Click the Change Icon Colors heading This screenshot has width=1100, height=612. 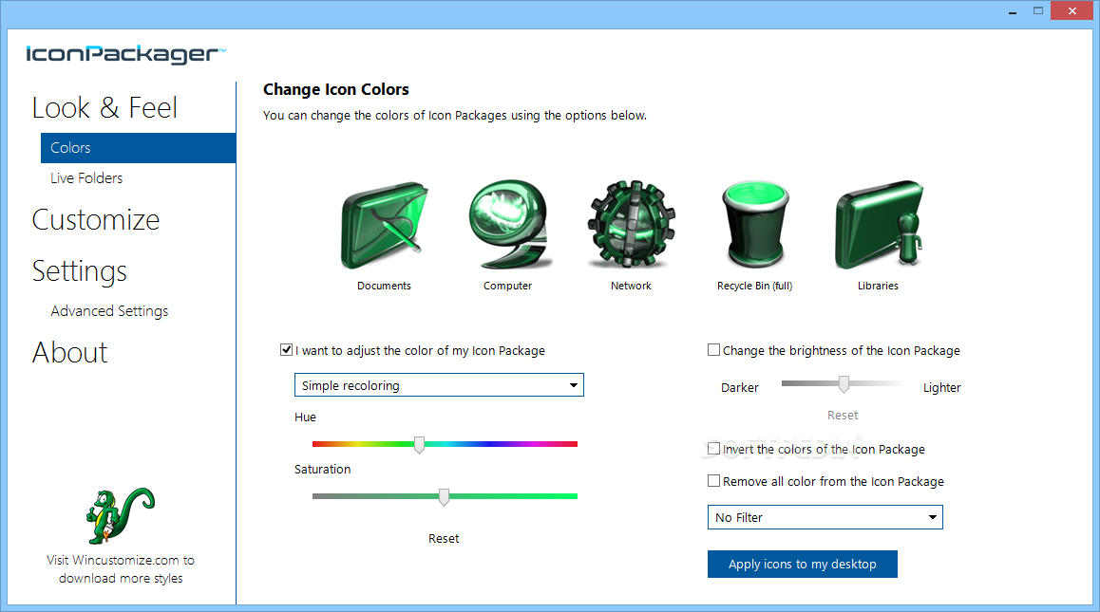pyautogui.click(x=336, y=90)
